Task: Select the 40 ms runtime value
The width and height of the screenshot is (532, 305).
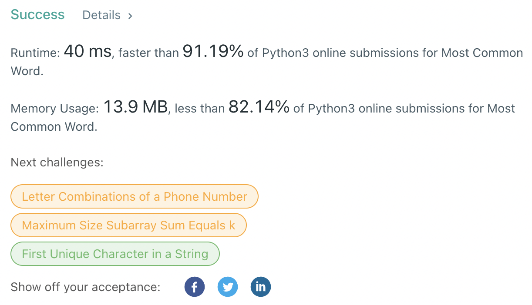Action: click(x=88, y=52)
